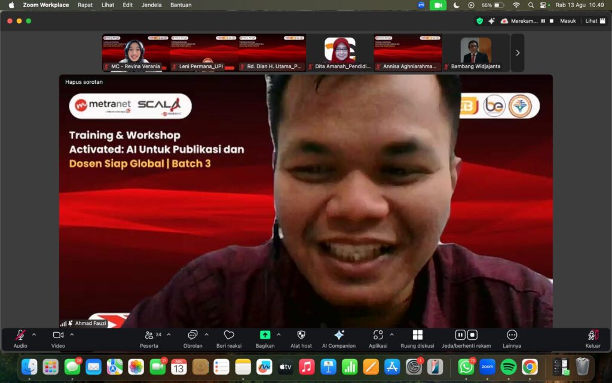Open Apple Music from the dock
Screen dimensions: 612x383
point(307,367)
